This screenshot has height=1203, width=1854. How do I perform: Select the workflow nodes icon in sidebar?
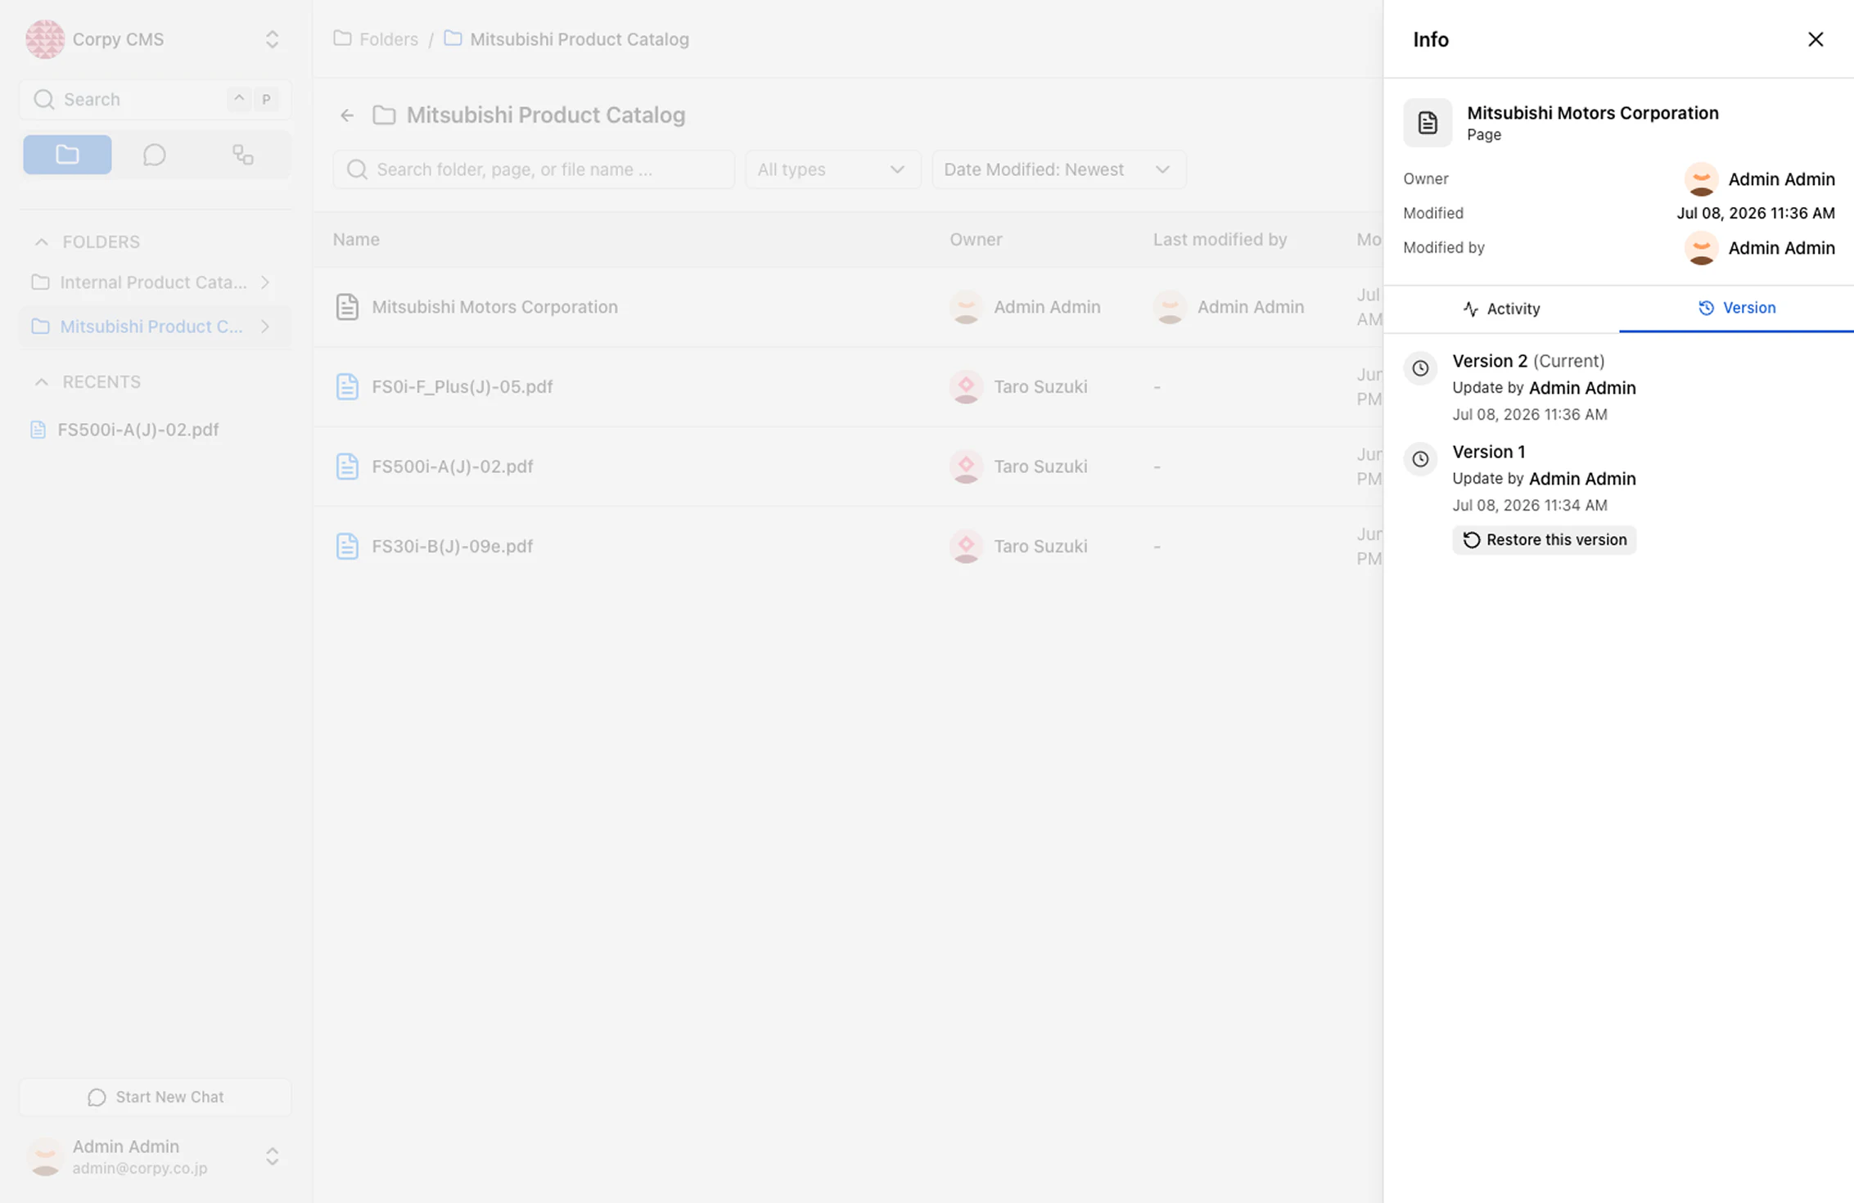point(242,155)
